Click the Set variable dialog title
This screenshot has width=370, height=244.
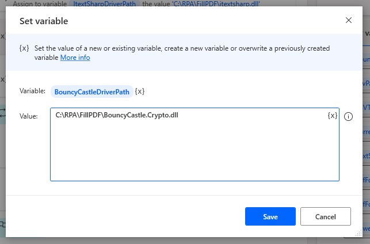click(44, 21)
